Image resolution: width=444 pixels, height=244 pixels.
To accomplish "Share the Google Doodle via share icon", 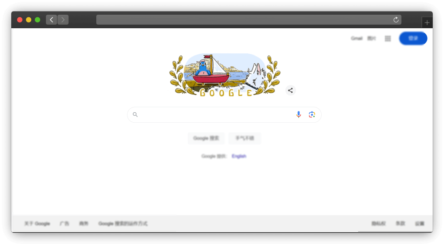I will pyautogui.click(x=290, y=91).
